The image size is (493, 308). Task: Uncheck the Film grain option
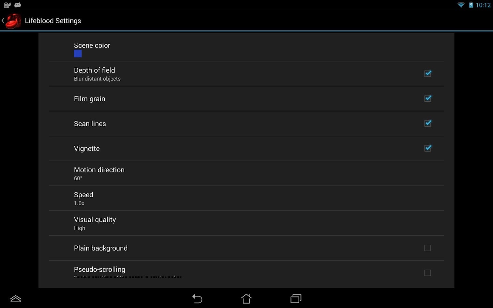pyautogui.click(x=428, y=99)
